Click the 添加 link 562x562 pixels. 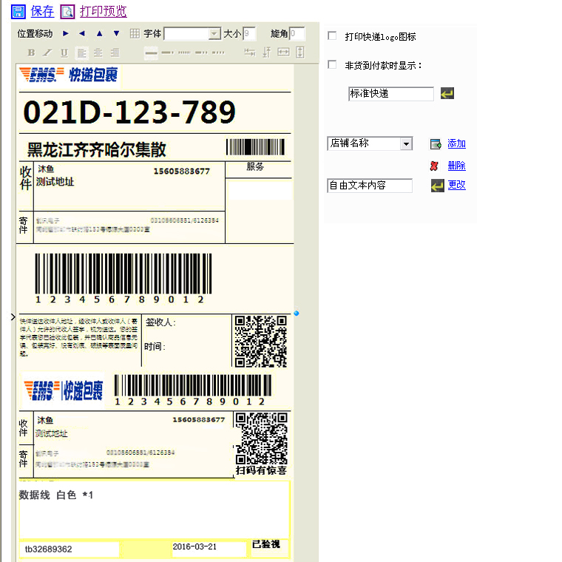click(x=456, y=143)
